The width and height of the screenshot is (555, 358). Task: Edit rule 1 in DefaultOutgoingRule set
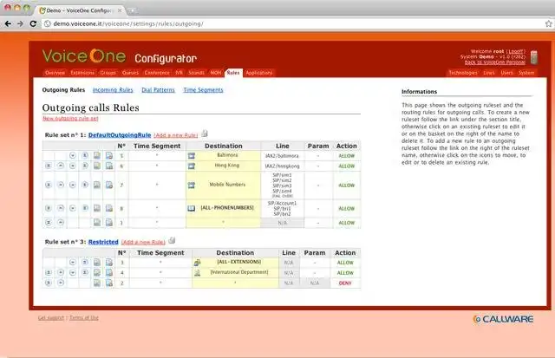point(97,223)
